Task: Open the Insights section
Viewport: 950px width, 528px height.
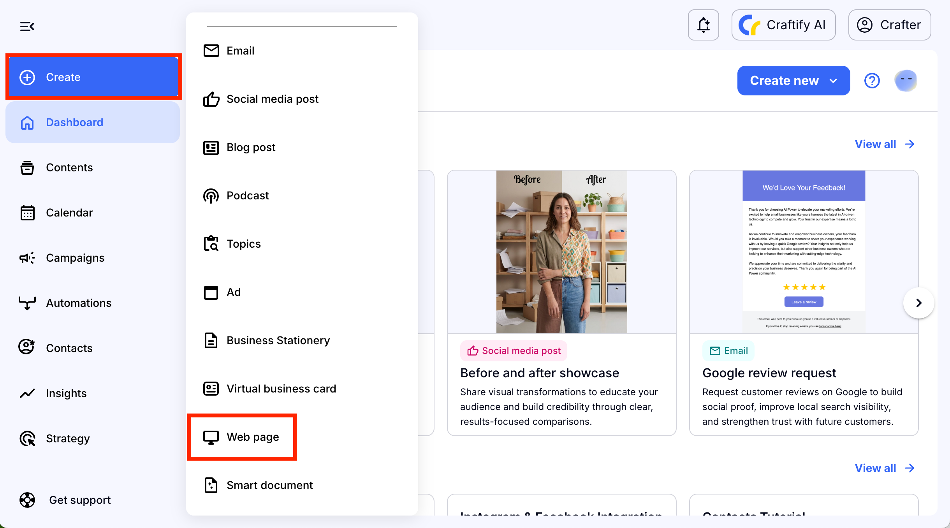Action: (66, 393)
